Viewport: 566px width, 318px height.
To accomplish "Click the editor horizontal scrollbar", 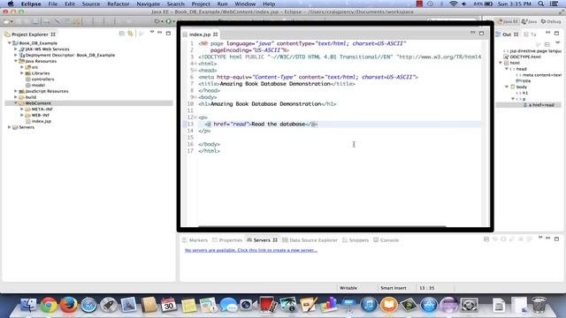I will [x=322, y=227].
